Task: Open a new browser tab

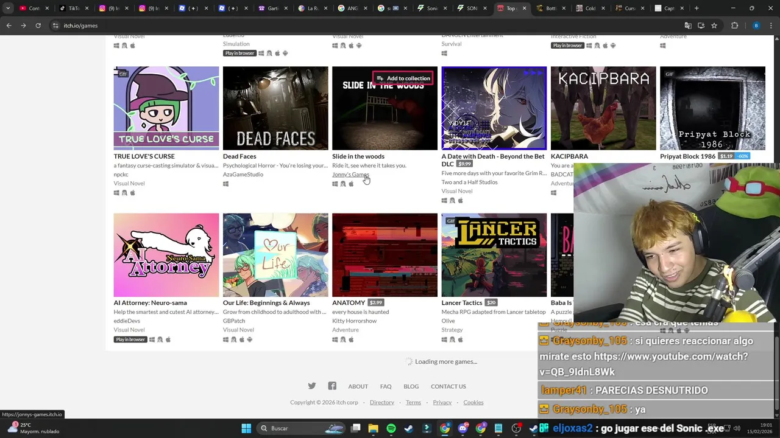Action: coord(697,9)
